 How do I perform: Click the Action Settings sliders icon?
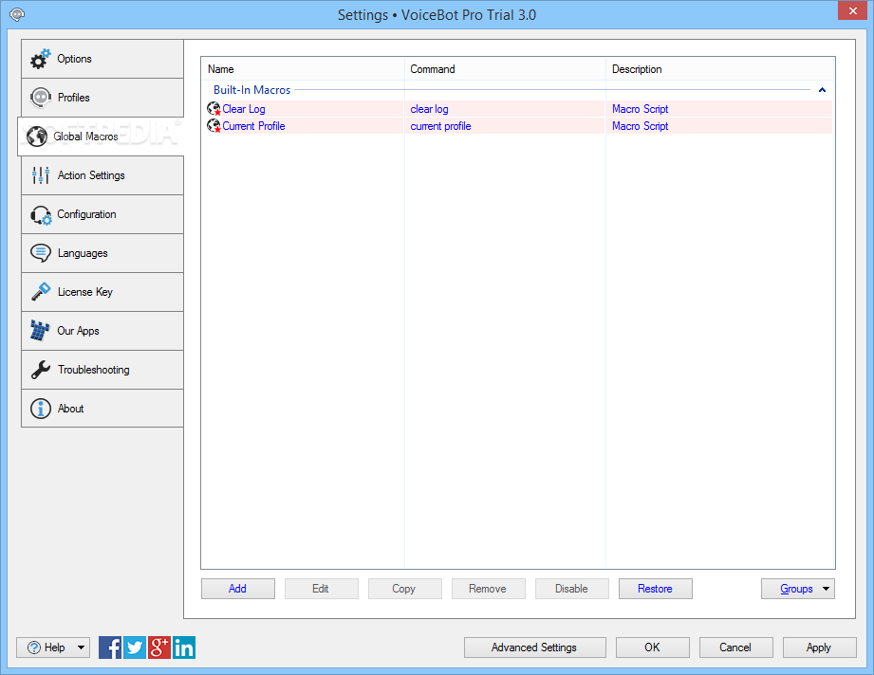click(41, 175)
